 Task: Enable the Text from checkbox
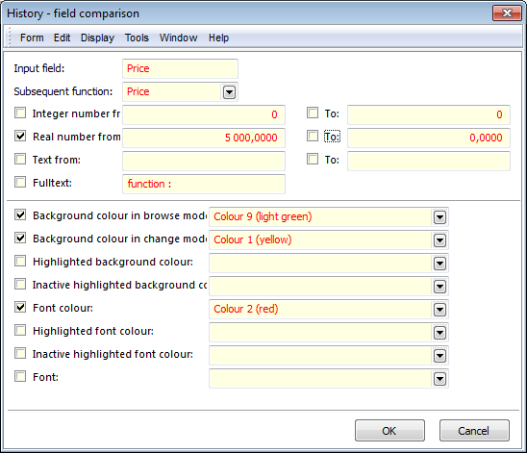pos(20,159)
